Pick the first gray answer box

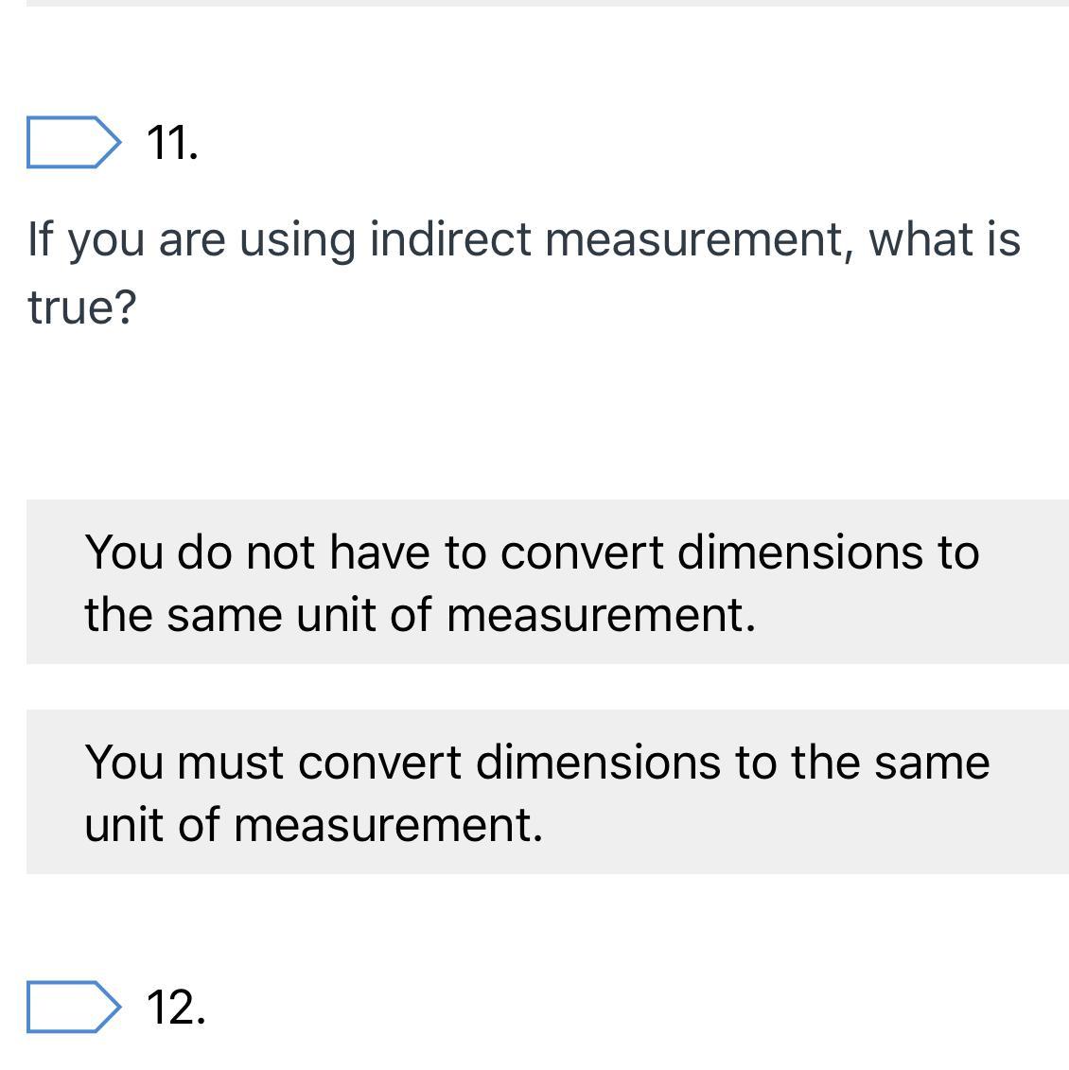coord(547,582)
